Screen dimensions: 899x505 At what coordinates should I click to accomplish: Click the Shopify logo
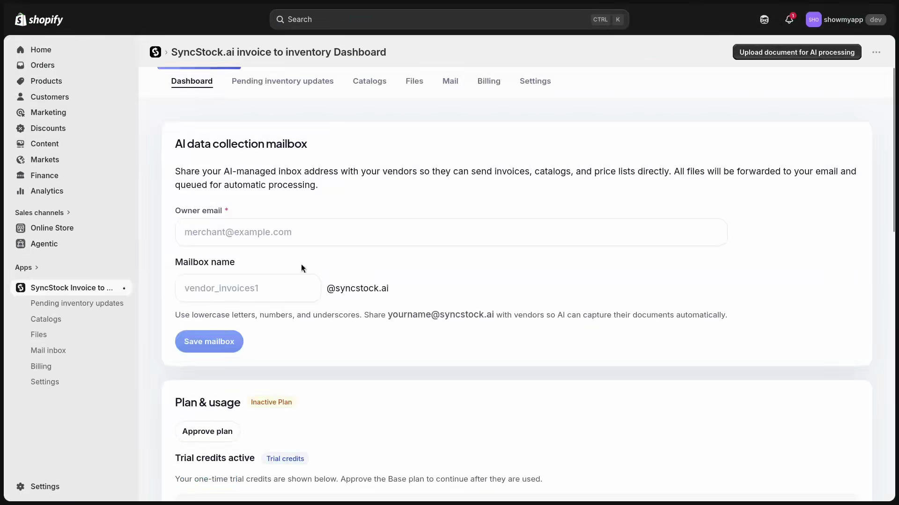[x=39, y=19]
